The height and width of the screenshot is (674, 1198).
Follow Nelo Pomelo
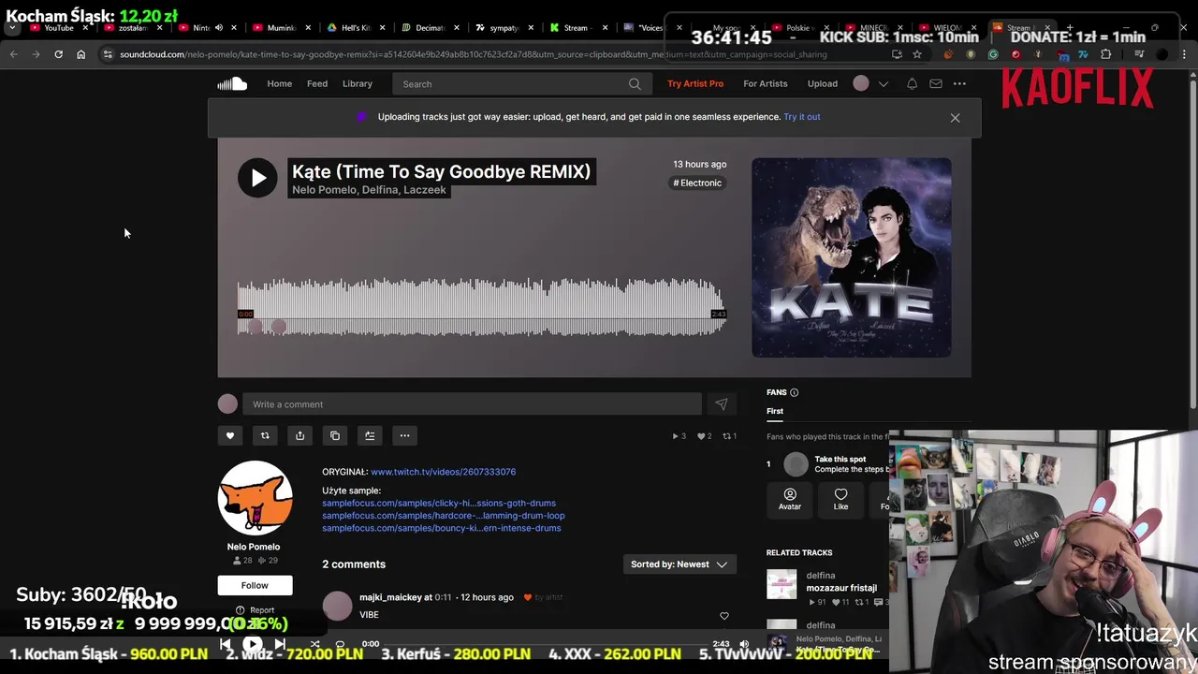tap(255, 585)
